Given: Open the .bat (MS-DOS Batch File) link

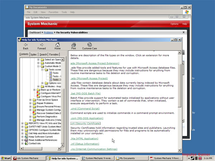Looking at the screenshot, I should point(85,93).
